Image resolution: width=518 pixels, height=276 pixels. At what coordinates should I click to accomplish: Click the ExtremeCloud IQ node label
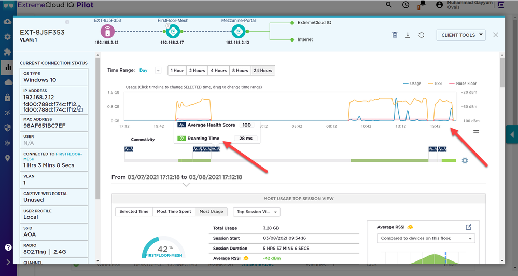tap(314, 23)
